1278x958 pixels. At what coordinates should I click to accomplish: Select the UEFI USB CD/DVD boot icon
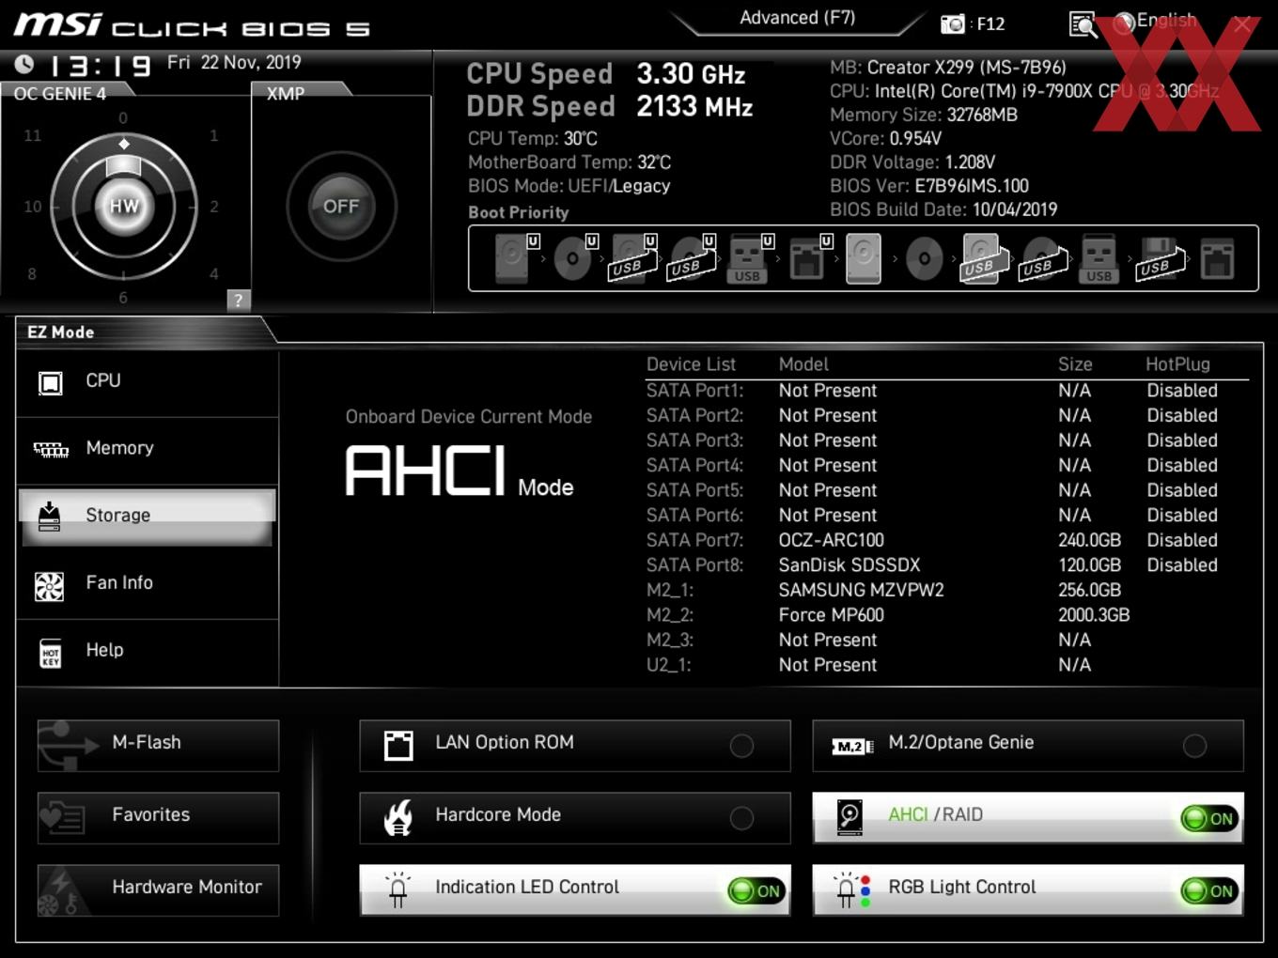click(x=692, y=258)
